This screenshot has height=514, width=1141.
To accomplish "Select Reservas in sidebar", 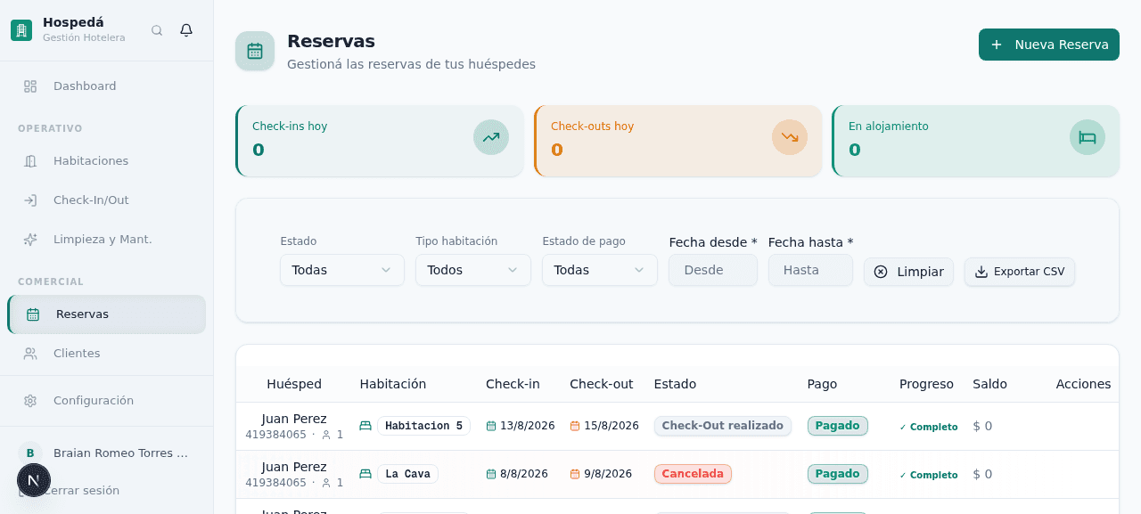I will click(x=107, y=314).
